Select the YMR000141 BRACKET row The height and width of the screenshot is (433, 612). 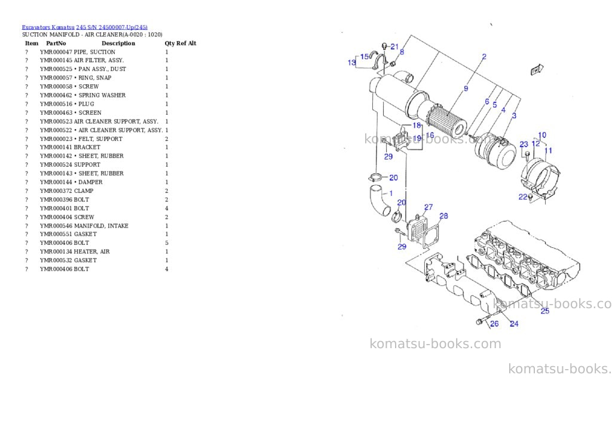click(x=97, y=147)
